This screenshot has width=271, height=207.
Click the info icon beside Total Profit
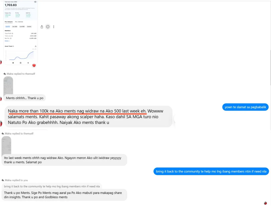(12, 33)
